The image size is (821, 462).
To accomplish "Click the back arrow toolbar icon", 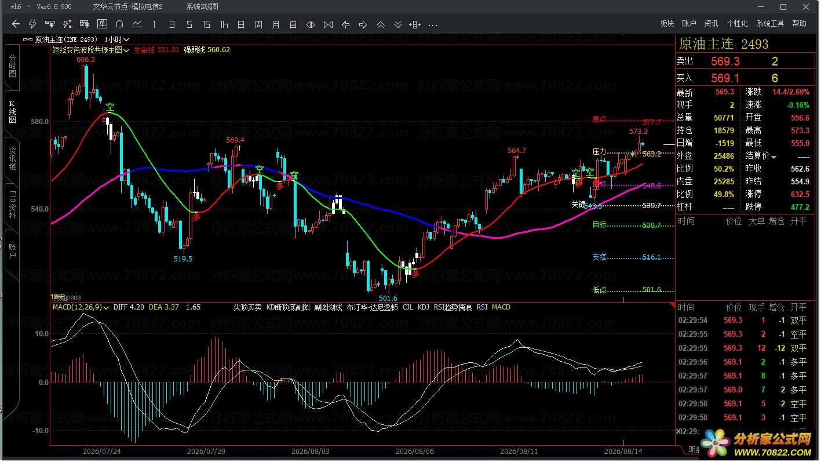I will pos(16,24).
